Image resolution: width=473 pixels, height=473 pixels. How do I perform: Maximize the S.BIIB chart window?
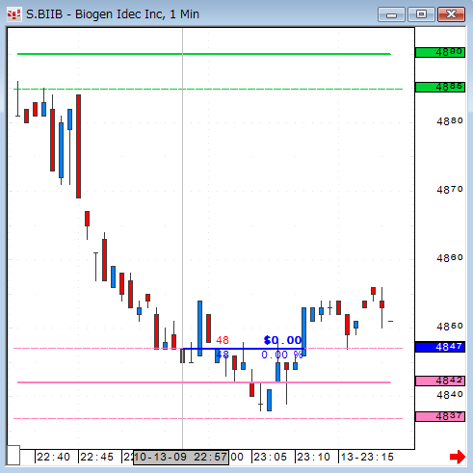[x=421, y=14]
